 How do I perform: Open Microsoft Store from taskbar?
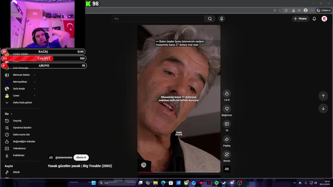point(171,183)
